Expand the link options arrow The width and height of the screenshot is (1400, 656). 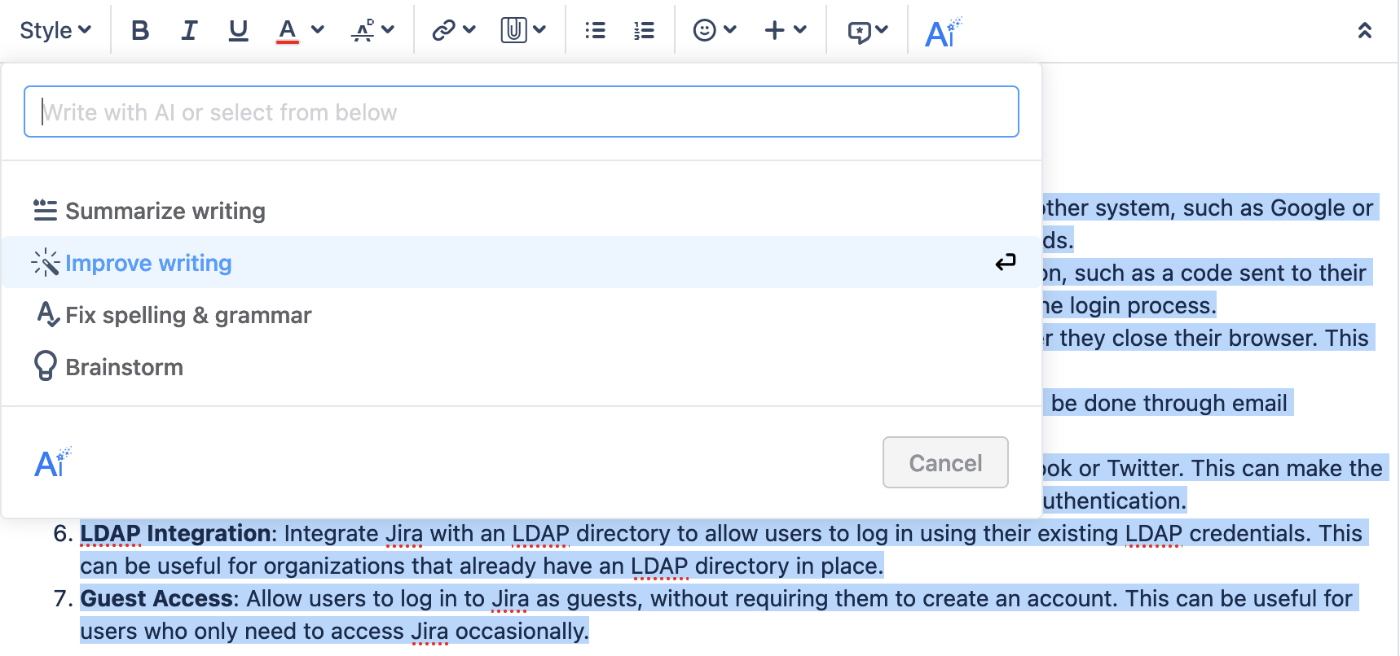point(469,30)
